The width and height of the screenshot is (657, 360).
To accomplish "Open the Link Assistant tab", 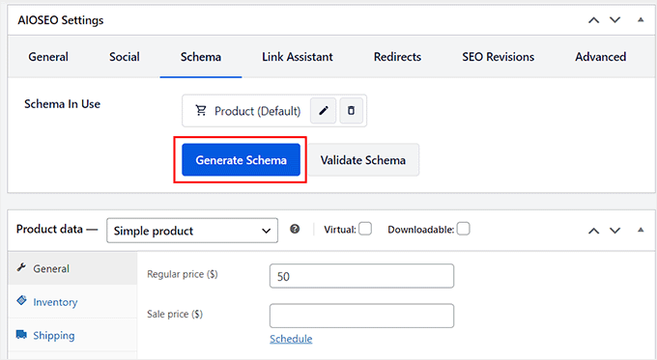I will click(x=298, y=57).
